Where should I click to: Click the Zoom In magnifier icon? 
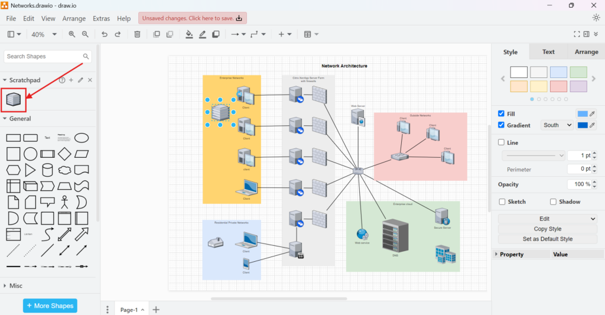72,34
